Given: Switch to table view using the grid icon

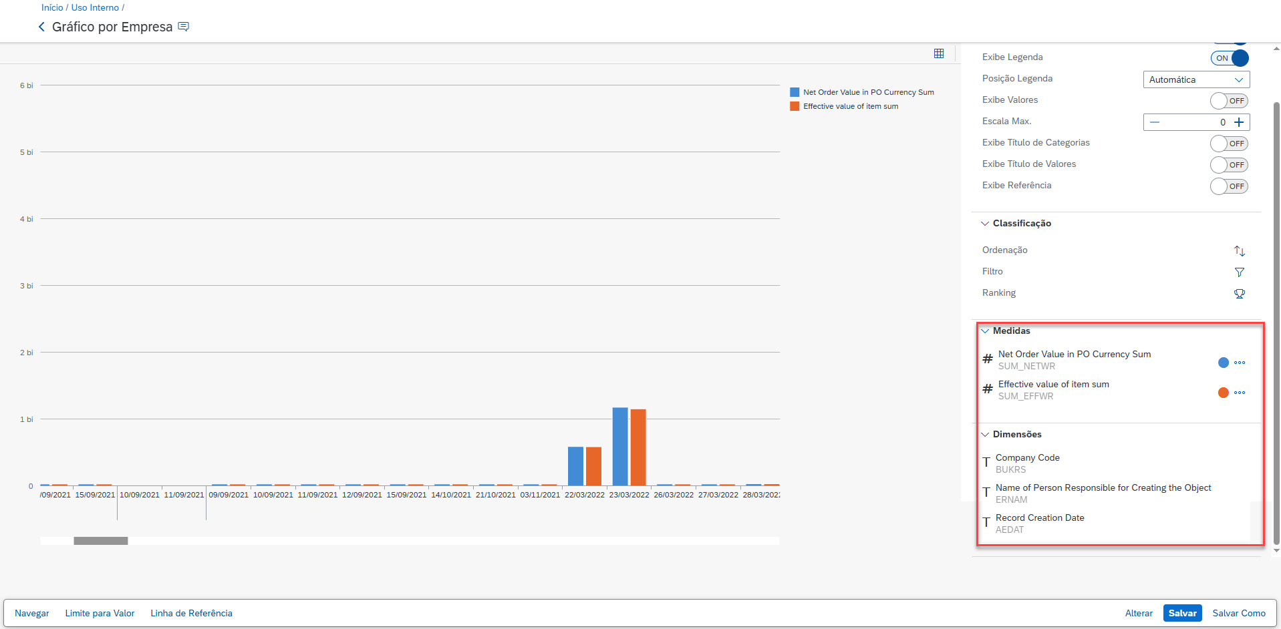Looking at the screenshot, I should point(939,53).
